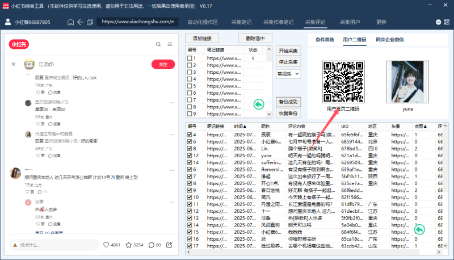Click the down arrow of the link list scrollbar
This screenshot has width=454, height=260.
tap(269, 114)
